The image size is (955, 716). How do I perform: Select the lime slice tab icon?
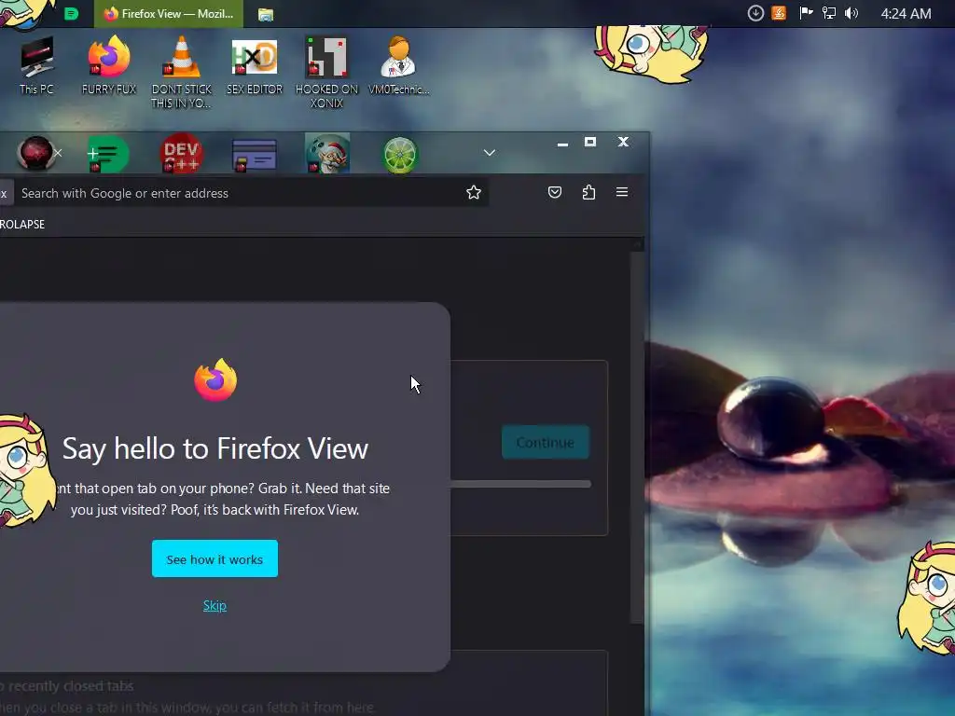[x=400, y=155]
